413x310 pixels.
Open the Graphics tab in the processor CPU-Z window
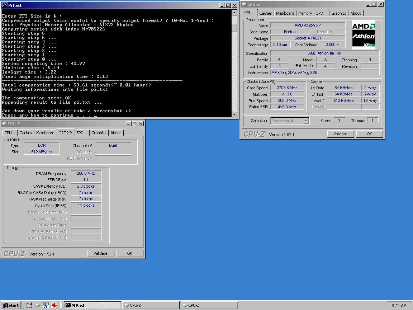pyautogui.click(x=338, y=13)
